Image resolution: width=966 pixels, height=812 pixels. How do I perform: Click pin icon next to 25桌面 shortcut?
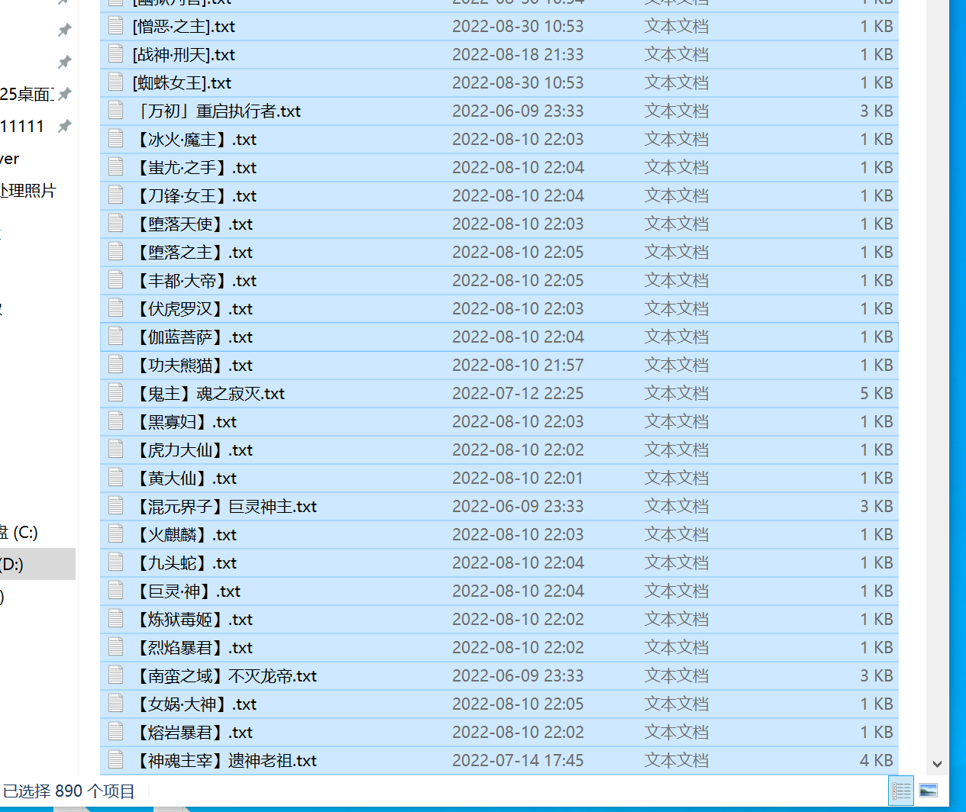pyautogui.click(x=65, y=94)
